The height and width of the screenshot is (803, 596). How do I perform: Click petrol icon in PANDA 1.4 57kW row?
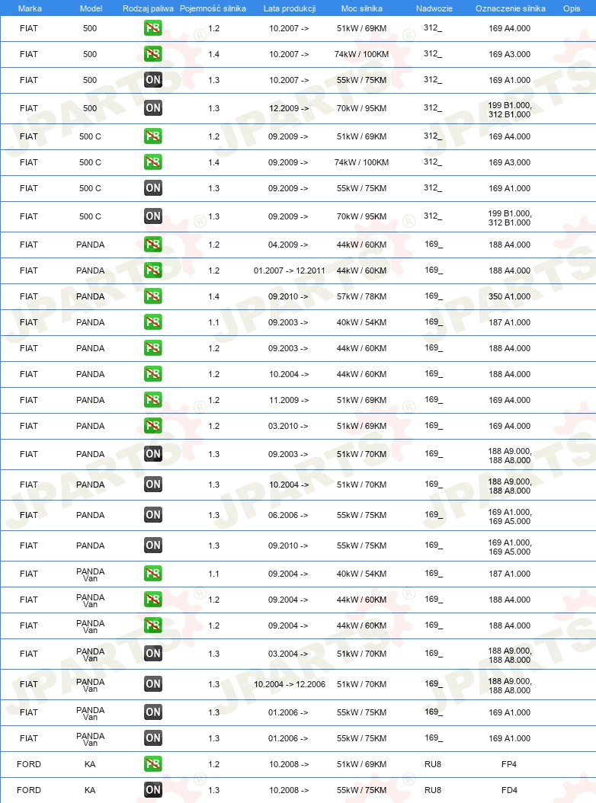click(x=152, y=296)
